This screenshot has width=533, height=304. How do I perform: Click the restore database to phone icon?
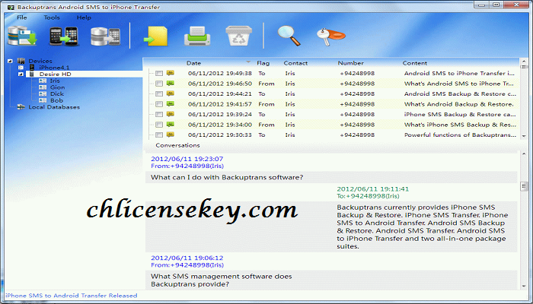[105, 36]
